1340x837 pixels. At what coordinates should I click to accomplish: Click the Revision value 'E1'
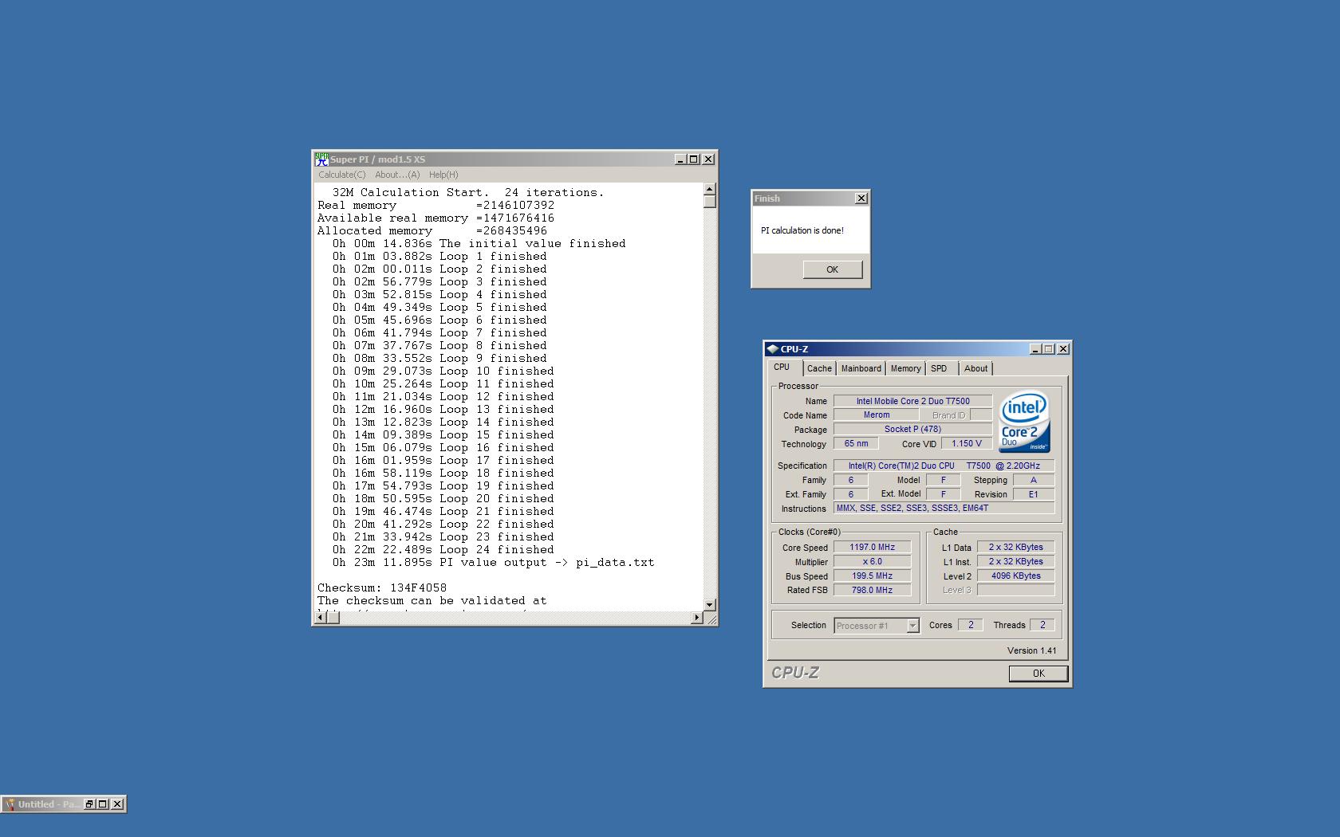1034,494
